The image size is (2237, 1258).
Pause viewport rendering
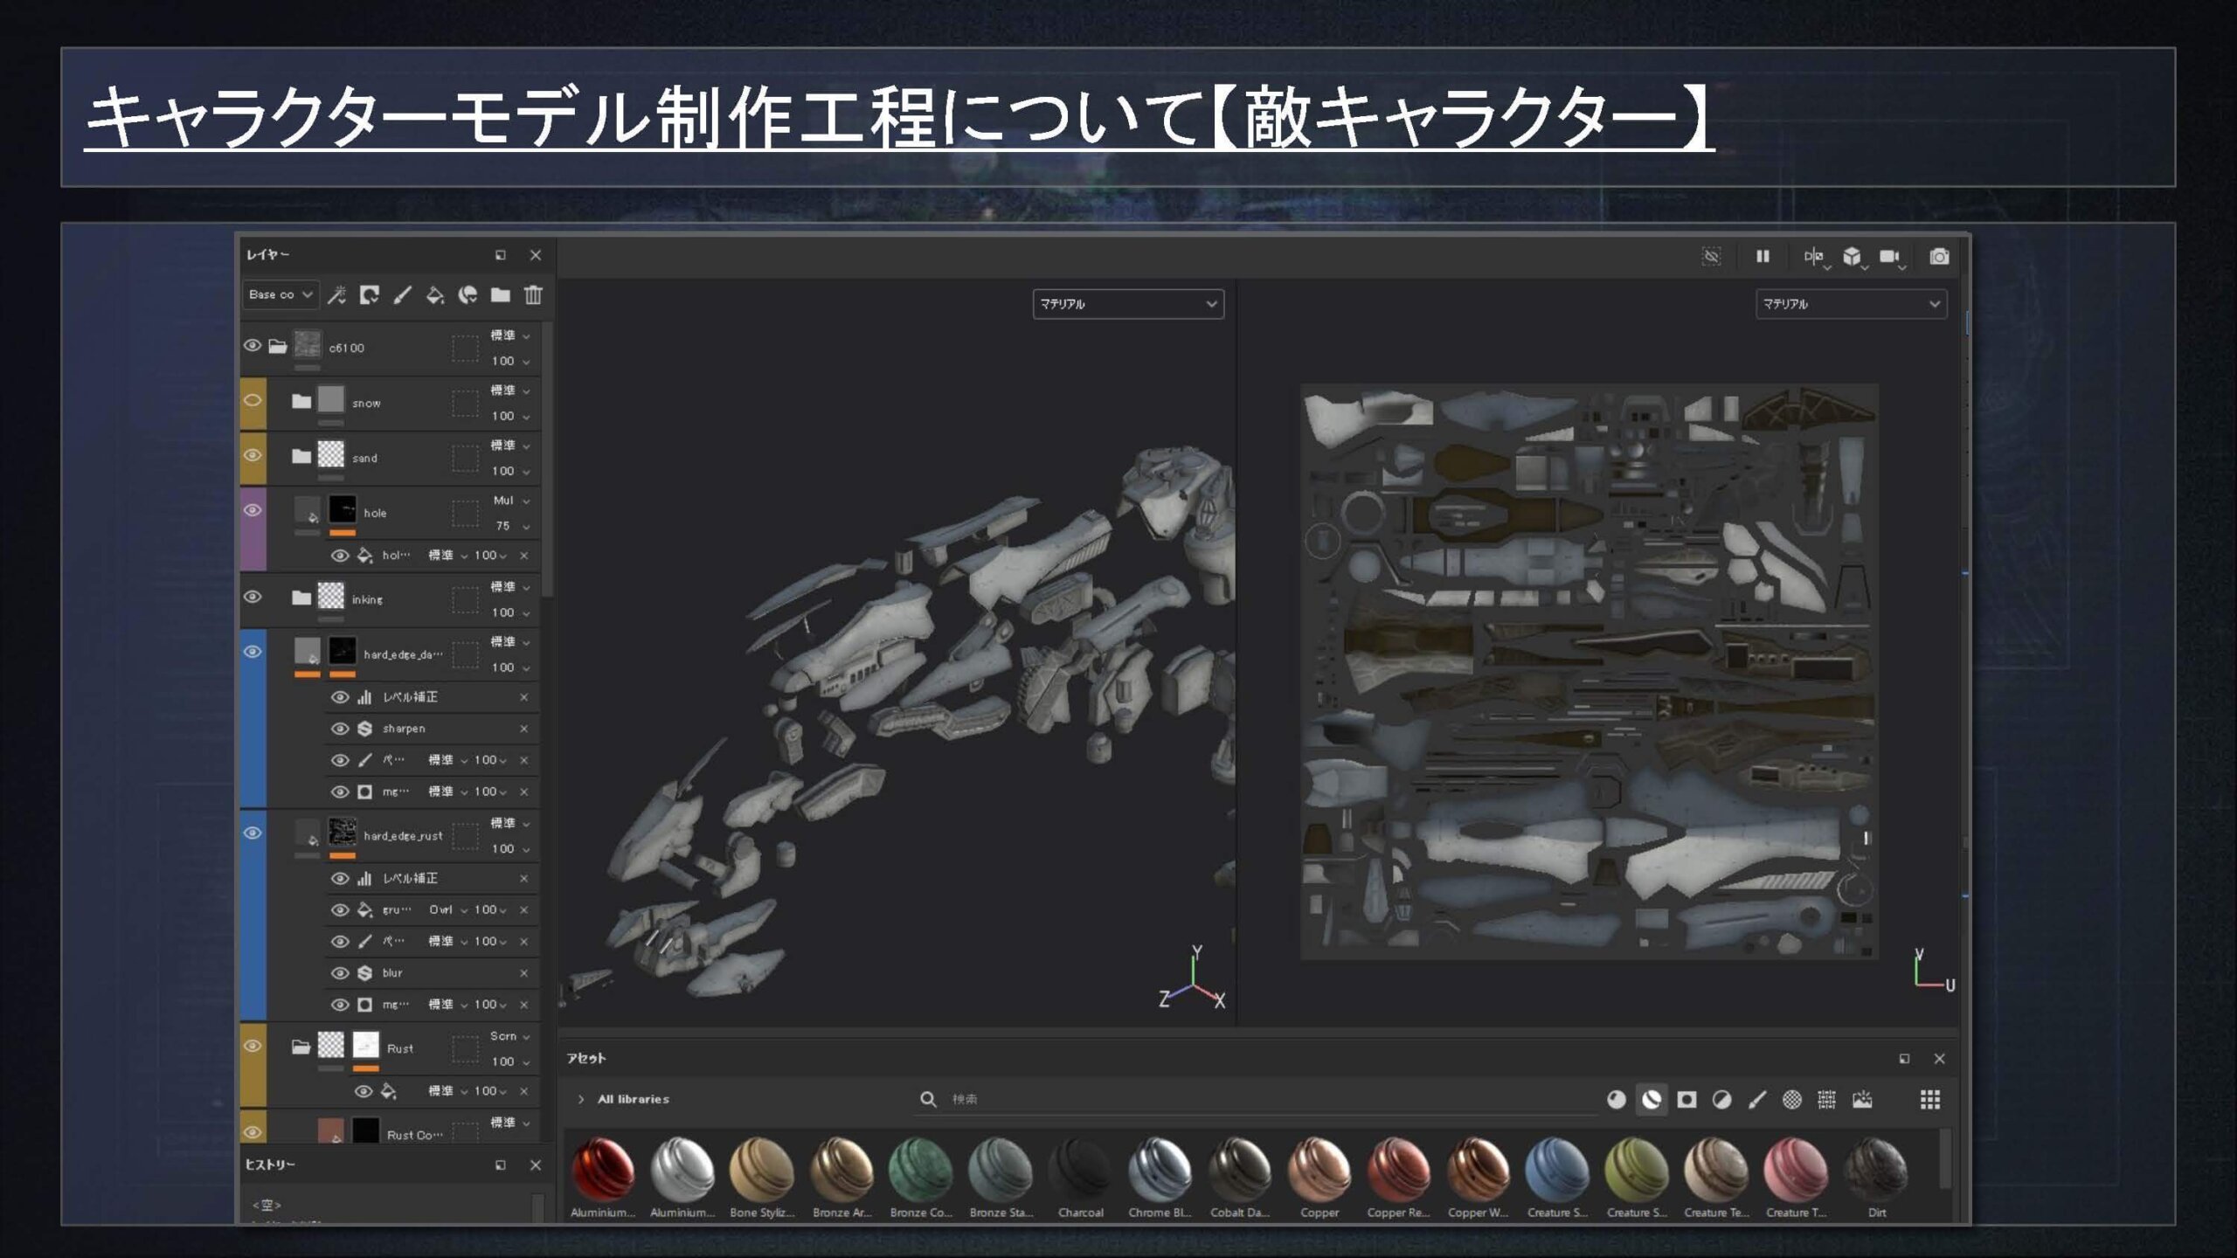click(1763, 256)
